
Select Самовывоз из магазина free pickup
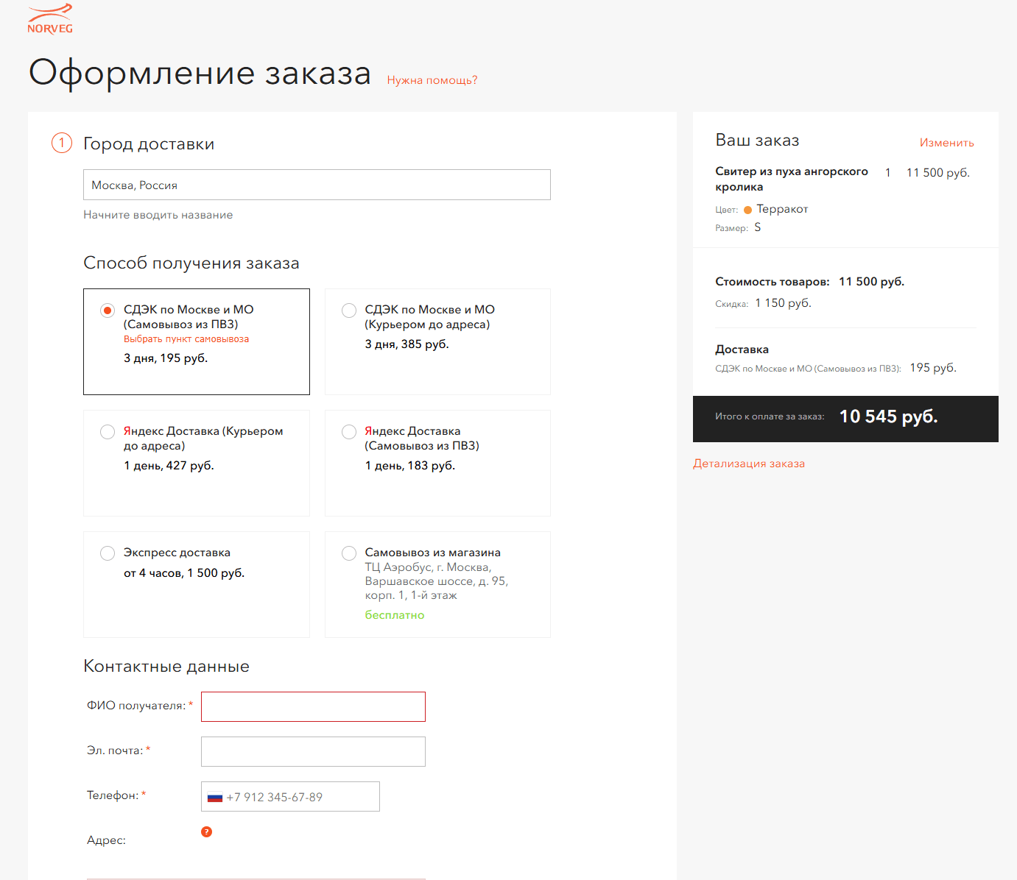pos(349,553)
